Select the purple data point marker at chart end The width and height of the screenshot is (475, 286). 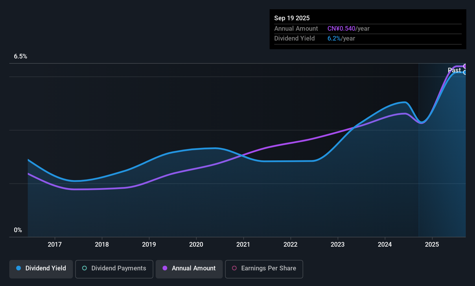point(465,66)
